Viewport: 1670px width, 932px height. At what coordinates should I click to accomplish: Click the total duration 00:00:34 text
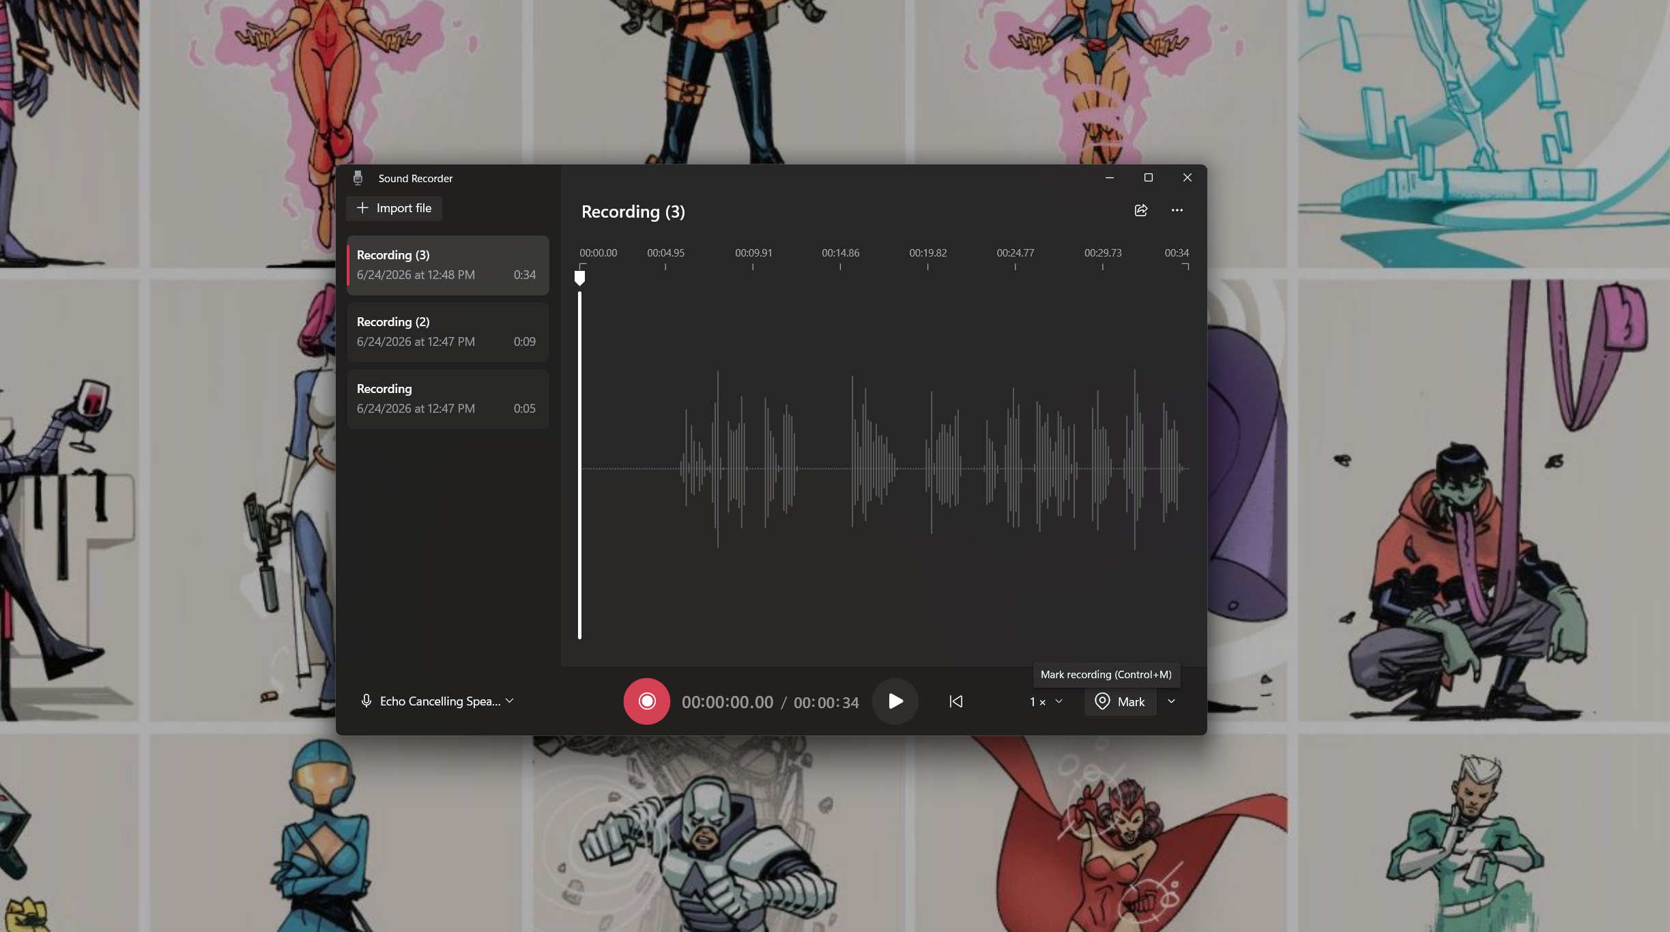point(826,702)
